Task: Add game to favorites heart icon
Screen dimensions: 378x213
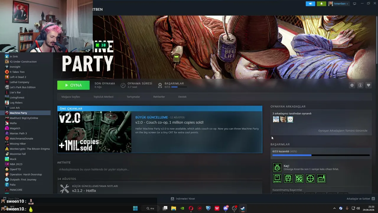Action: (369, 85)
